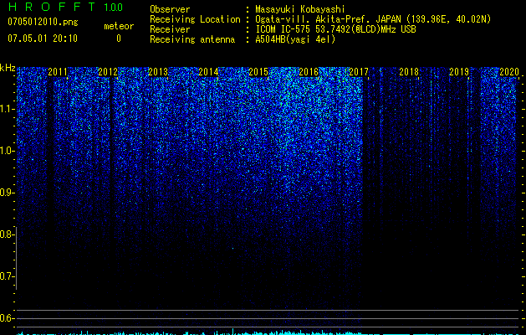
Task: Click the meteor label
Action: coord(119,26)
